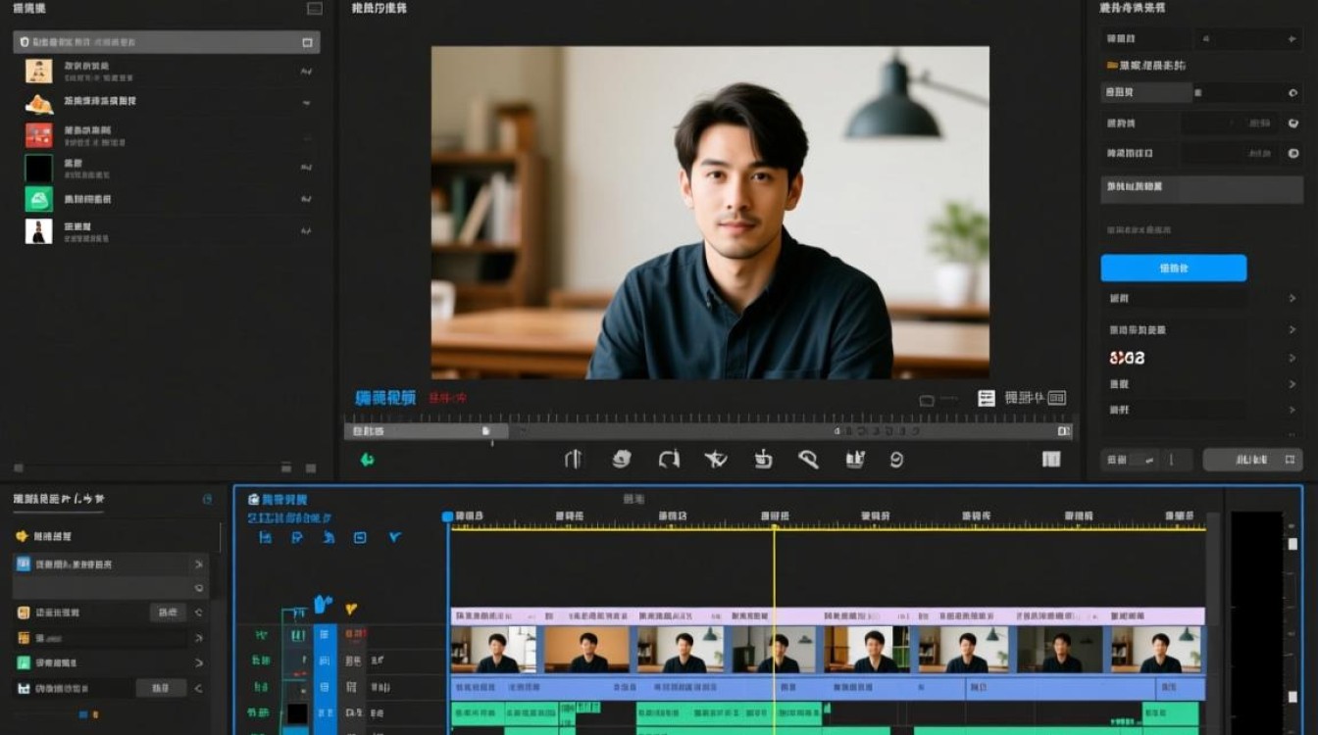Image resolution: width=1318 pixels, height=735 pixels.
Task: Click the icon beside the timeline panel title
Action: point(254,499)
